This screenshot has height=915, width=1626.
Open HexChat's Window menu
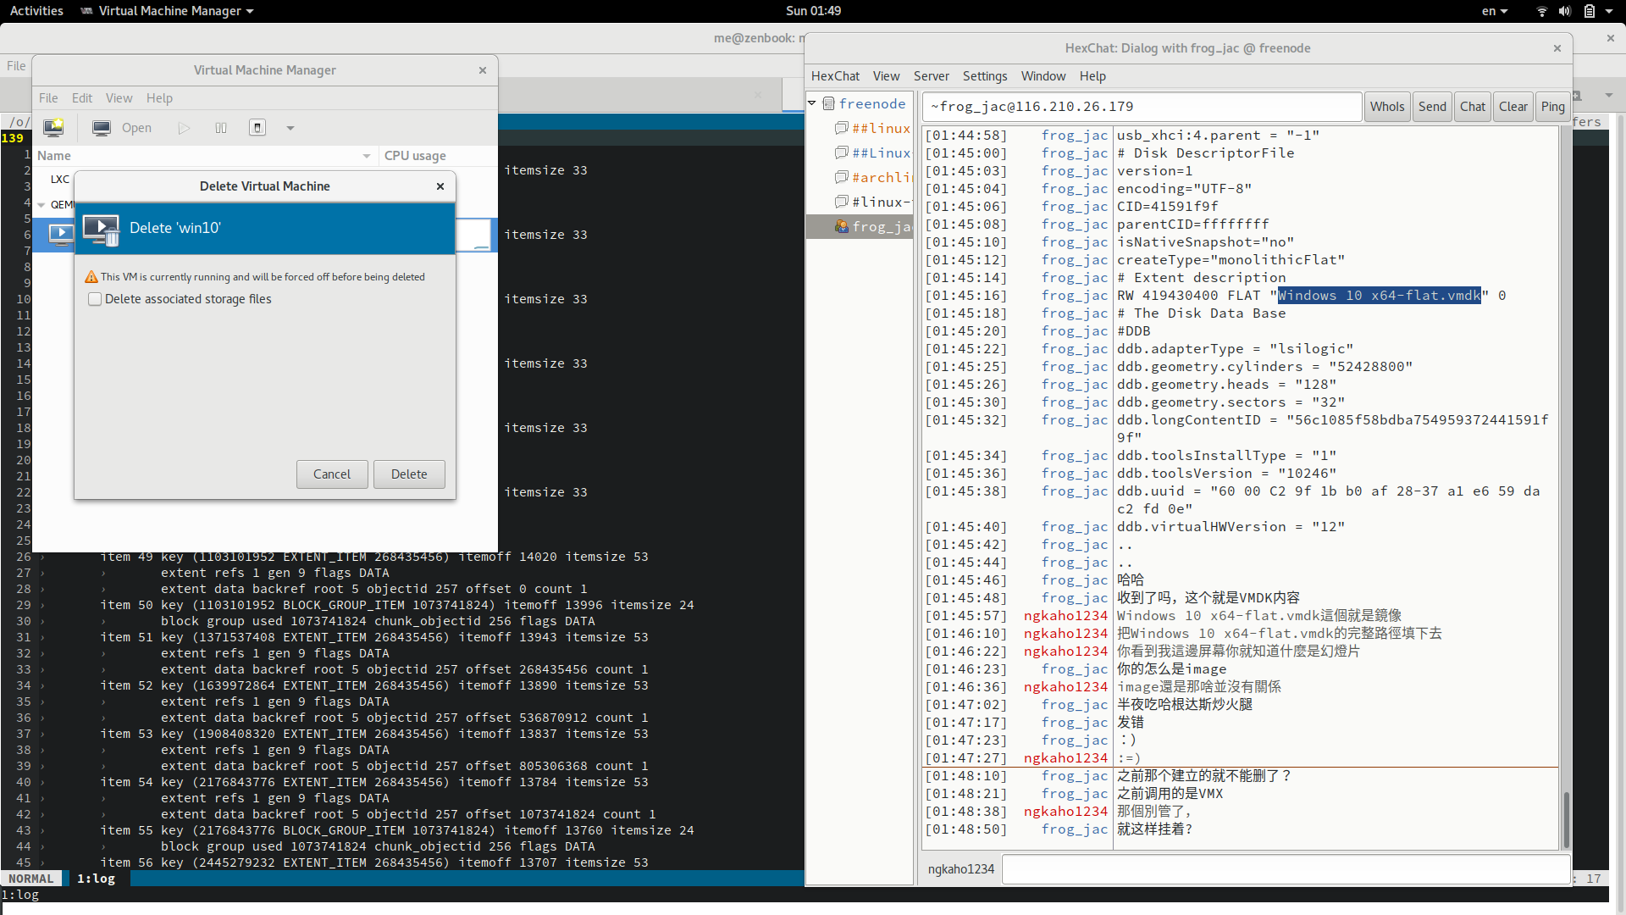click(x=1043, y=76)
